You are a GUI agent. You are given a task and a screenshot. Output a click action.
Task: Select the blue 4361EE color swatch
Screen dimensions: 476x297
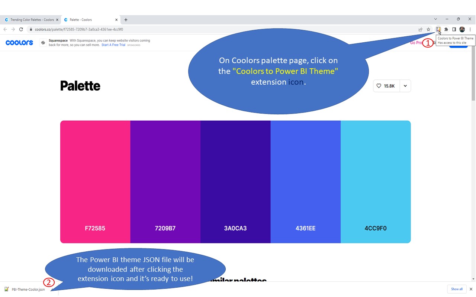click(306, 182)
